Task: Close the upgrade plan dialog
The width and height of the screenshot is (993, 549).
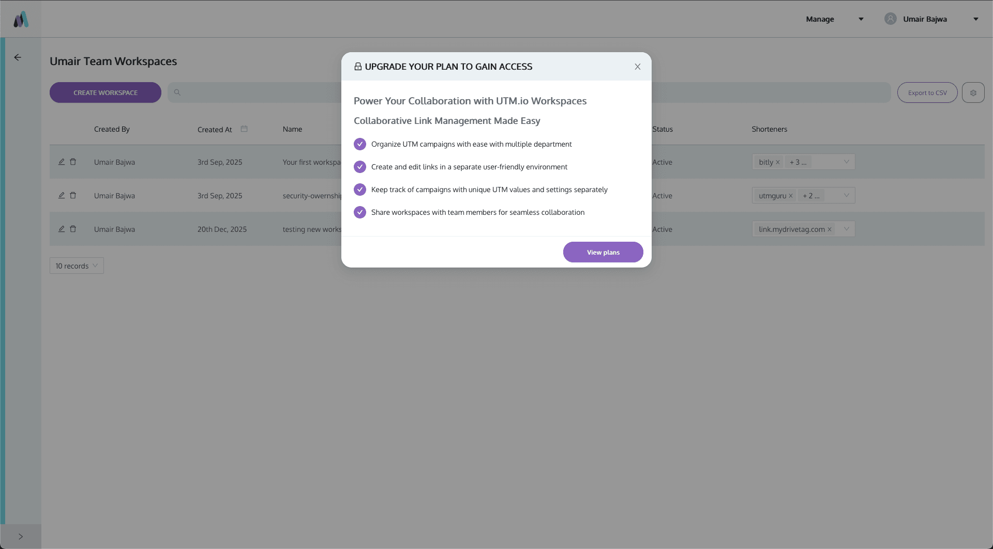Action: coord(638,67)
